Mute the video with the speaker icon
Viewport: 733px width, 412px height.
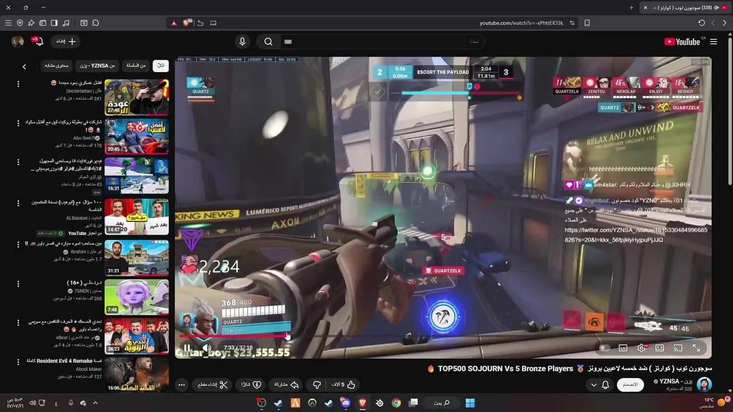[207, 347]
